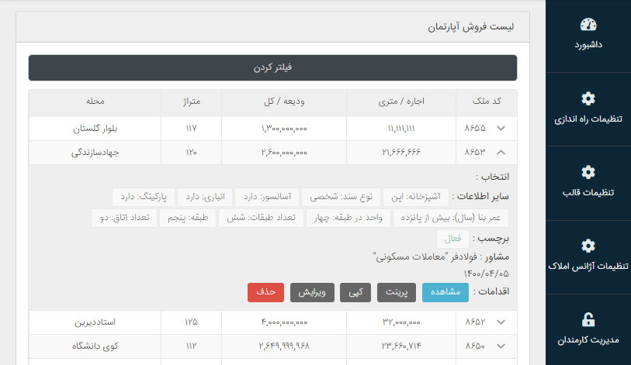
Task: Click the gear icon above تنظیمات راه اندازی
Action: (588, 98)
